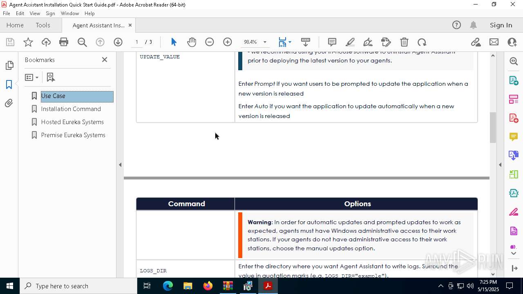
Task: Jump to Premise Eureka Systems bookmark
Action: 73,135
